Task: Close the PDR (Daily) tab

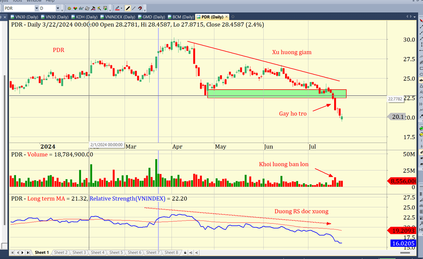Action: pos(226,17)
